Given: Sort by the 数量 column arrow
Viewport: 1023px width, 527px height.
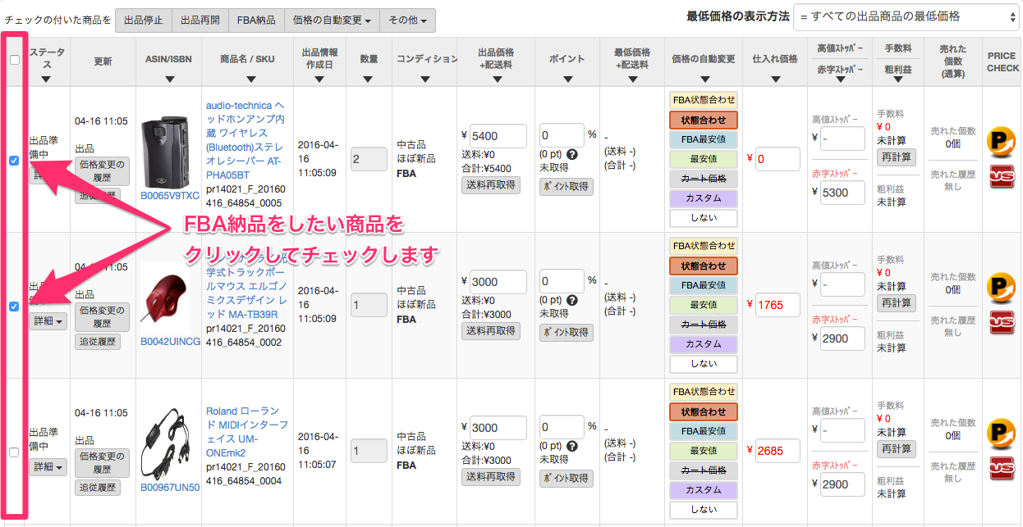Looking at the screenshot, I should coord(369,79).
